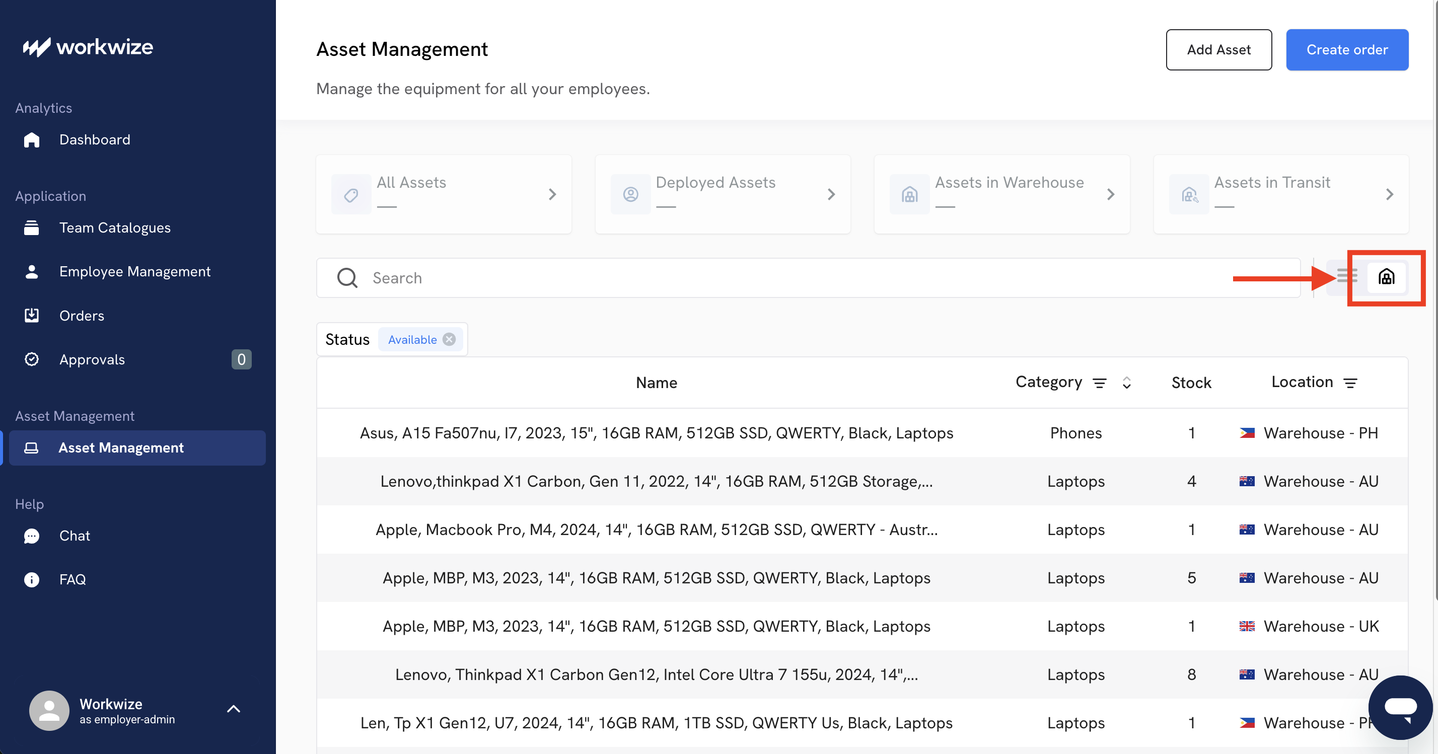This screenshot has height=754, width=1438.
Task: Click the Deployed Assets person icon
Action: [x=630, y=194]
